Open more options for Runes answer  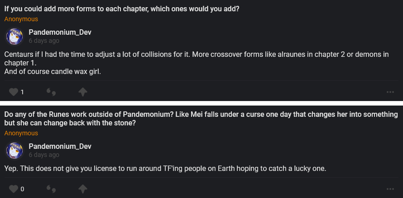tap(390, 189)
